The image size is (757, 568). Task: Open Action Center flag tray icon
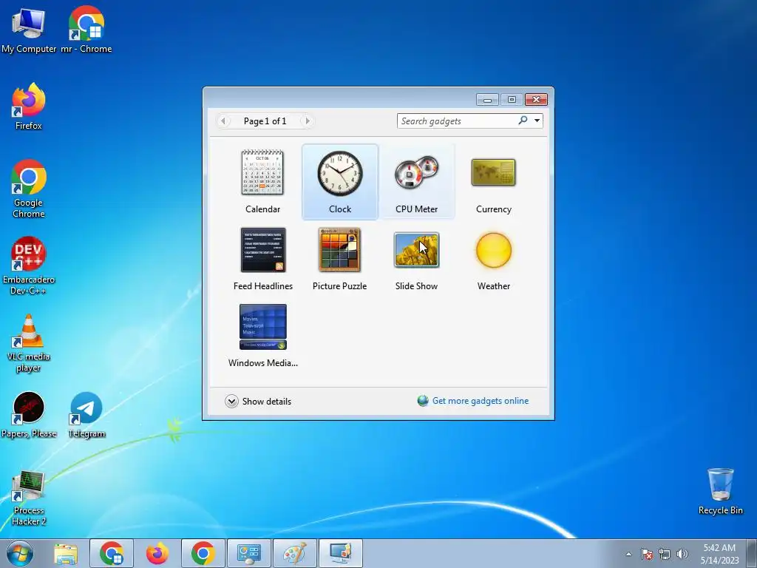pyautogui.click(x=646, y=554)
